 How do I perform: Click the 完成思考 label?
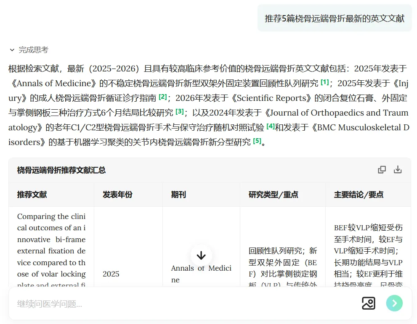(x=34, y=50)
